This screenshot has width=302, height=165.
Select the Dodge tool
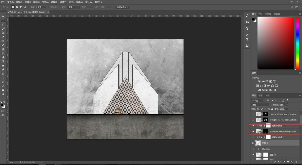coord(3,70)
